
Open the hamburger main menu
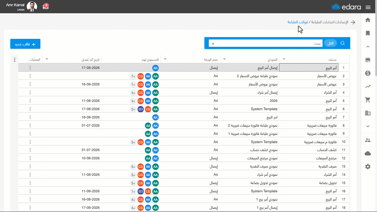pos(368,7)
